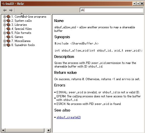Click the 'Return value' heading
Viewport: 145px width, 133px height.
[x=66, y=73]
